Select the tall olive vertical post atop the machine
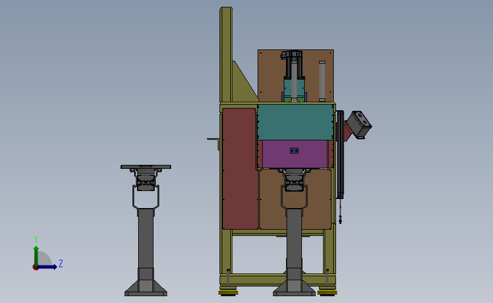 (226, 54)
